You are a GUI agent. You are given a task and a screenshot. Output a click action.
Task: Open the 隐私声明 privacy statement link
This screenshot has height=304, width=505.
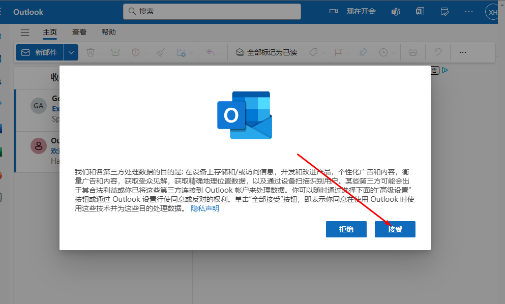pos(205,208)
